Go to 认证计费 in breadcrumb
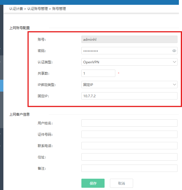Screen dimensions: 182x190 (x=16, y=9)
